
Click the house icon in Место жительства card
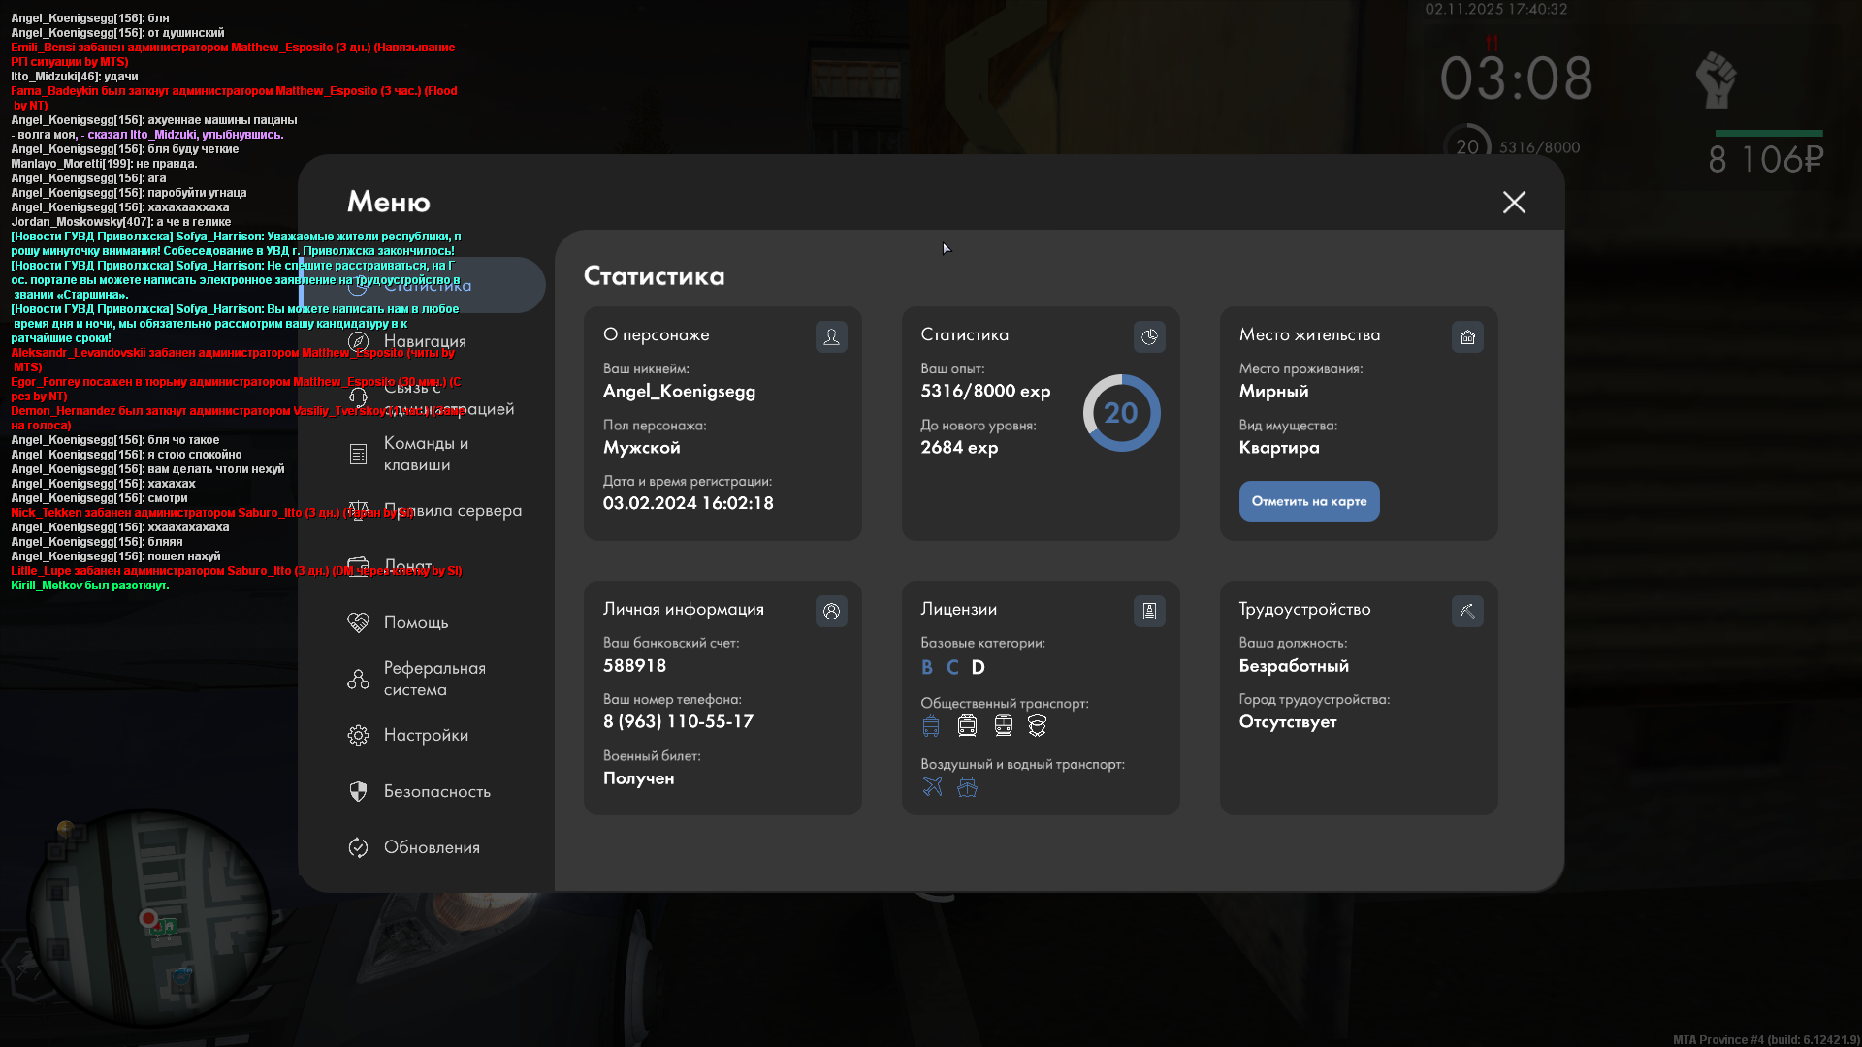(1467, 336)
